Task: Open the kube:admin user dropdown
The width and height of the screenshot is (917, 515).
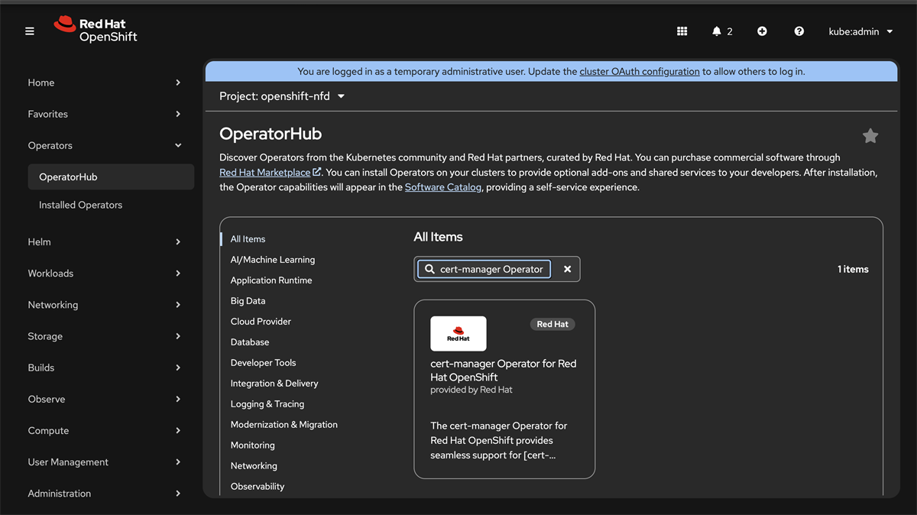Action: tap(860, 31)
